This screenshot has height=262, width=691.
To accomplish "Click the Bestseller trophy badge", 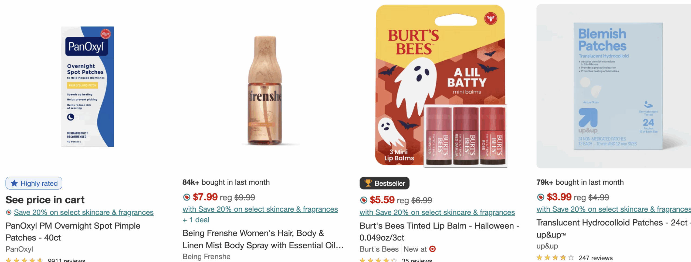I will point(384,183).
